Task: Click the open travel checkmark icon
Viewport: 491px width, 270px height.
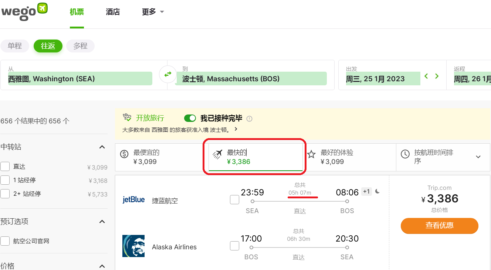Action: point(127,118)
